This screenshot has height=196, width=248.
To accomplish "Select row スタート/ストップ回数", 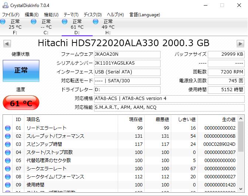I will 120,152.
